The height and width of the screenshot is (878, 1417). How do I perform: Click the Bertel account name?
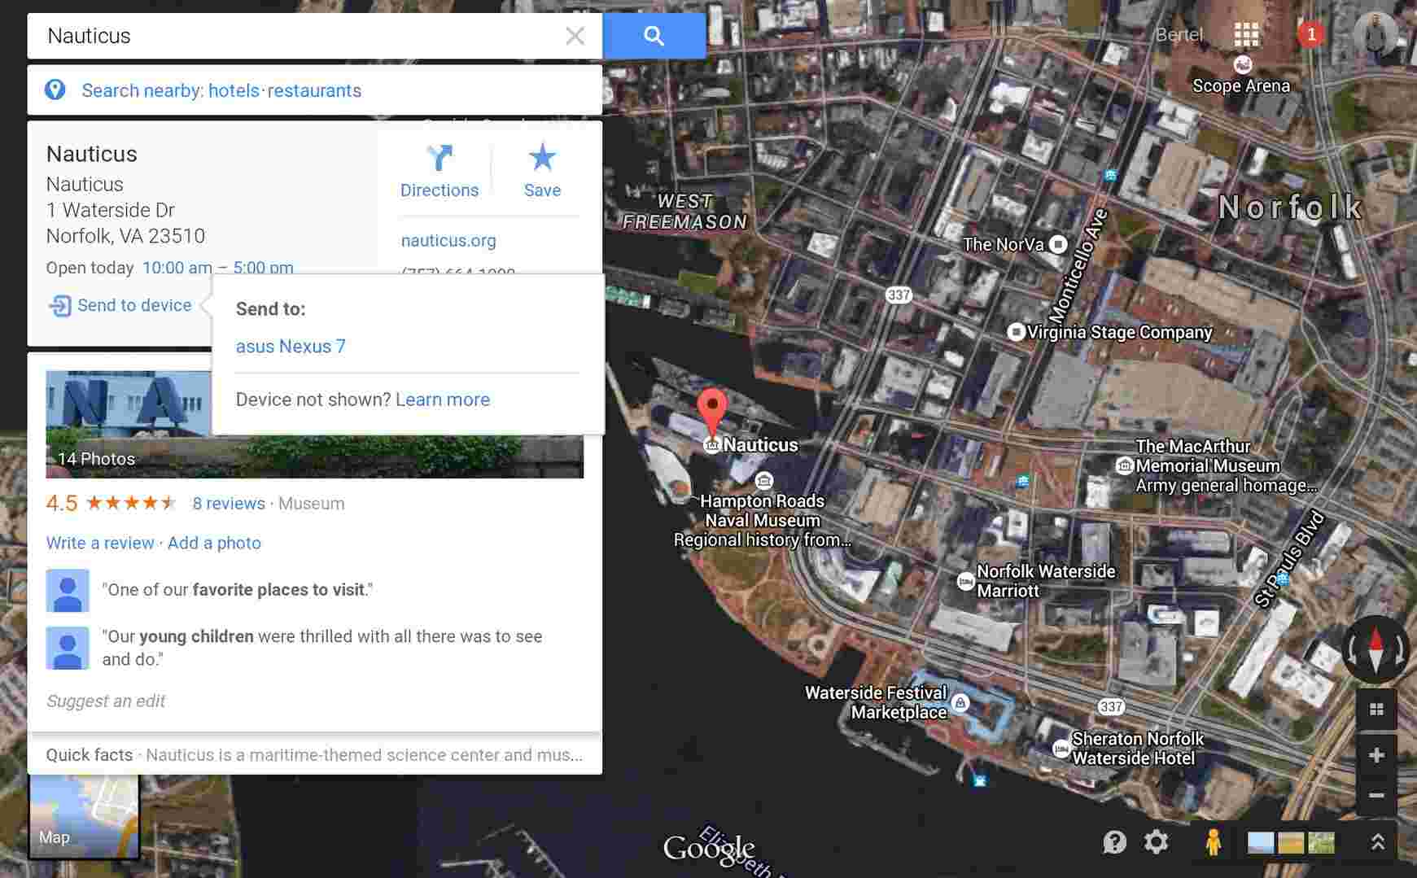click(x=1179, y=34)
